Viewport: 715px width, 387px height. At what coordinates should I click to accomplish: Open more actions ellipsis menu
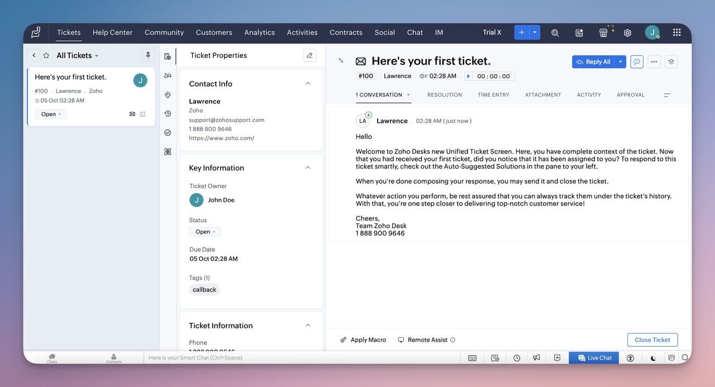pyautogui.click(x=654, y=61)
